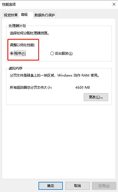Image resolution: width=118 pixels, height=192 pixels.
Task: Click the 更改(C)... virtual memory button
Action: click(96, 97)
